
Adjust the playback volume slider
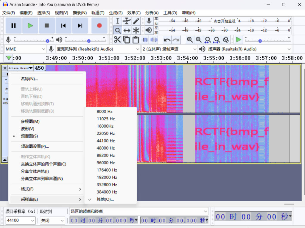pos(88,41)
